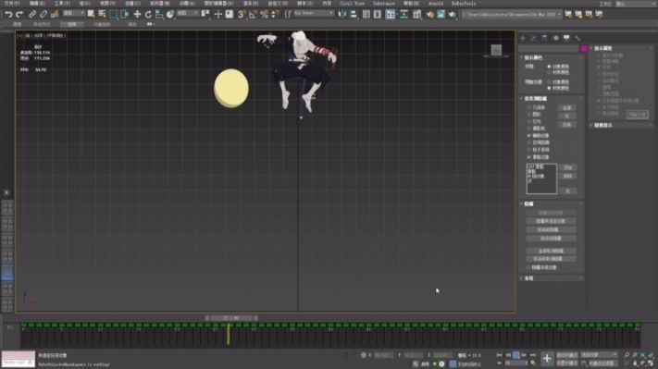658x369 pixels.
Task: Toggle the 空间扭曲 hide category checkbox
Action: tap(528, 142)
